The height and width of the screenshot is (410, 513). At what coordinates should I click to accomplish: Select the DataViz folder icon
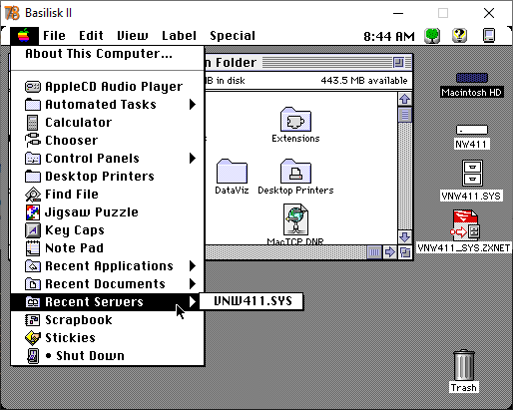tap(232, 171)
